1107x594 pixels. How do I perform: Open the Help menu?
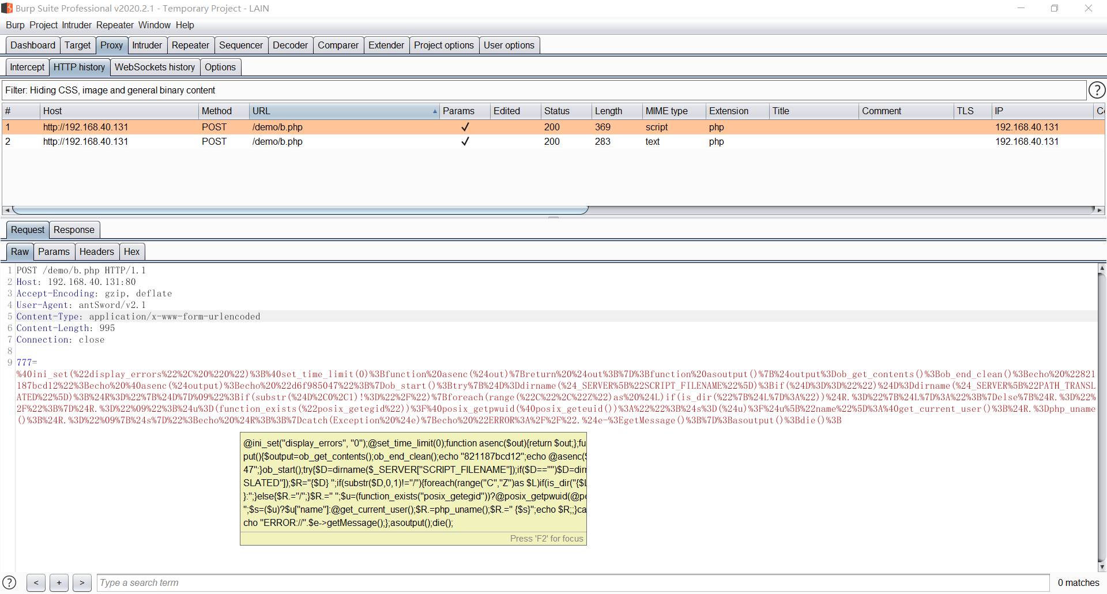pos(184,25)
